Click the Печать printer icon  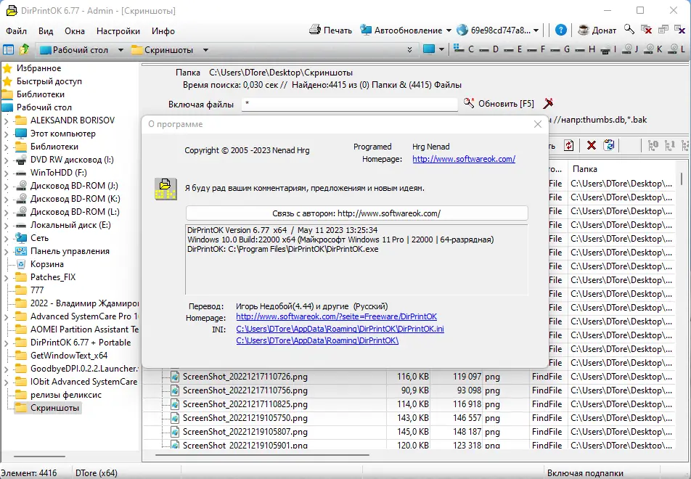tap(315, 30)
